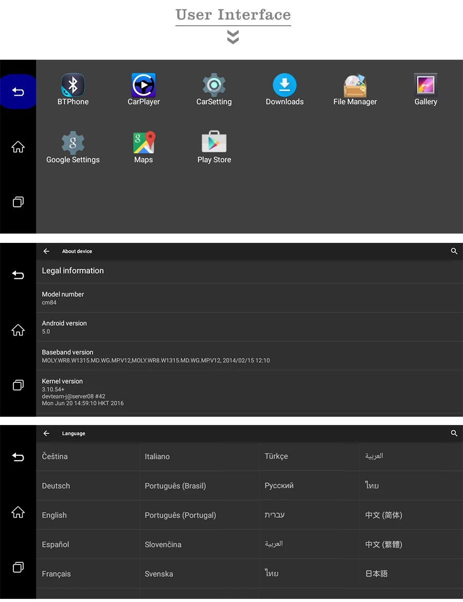This screenshot has height=602, width=463.
Task: Choose Português (Portugal) language
Action: pos(200,515)
